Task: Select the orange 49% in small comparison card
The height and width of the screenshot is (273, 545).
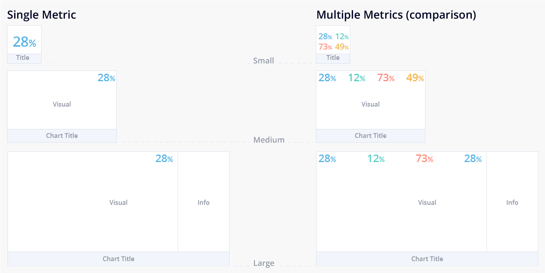Action: point(342,47)
